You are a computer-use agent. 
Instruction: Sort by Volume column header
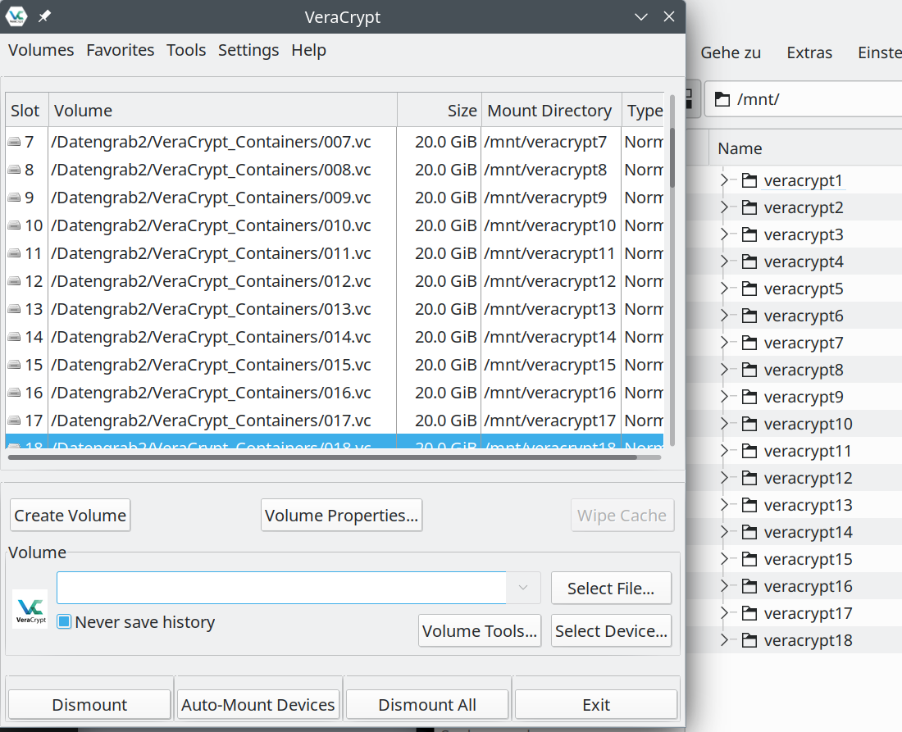click(223, 110)
